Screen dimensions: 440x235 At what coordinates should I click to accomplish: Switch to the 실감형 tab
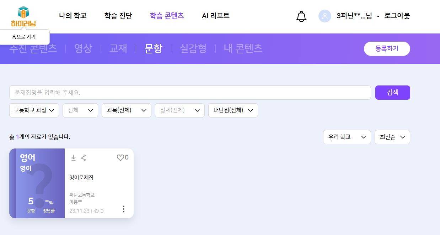193,48
